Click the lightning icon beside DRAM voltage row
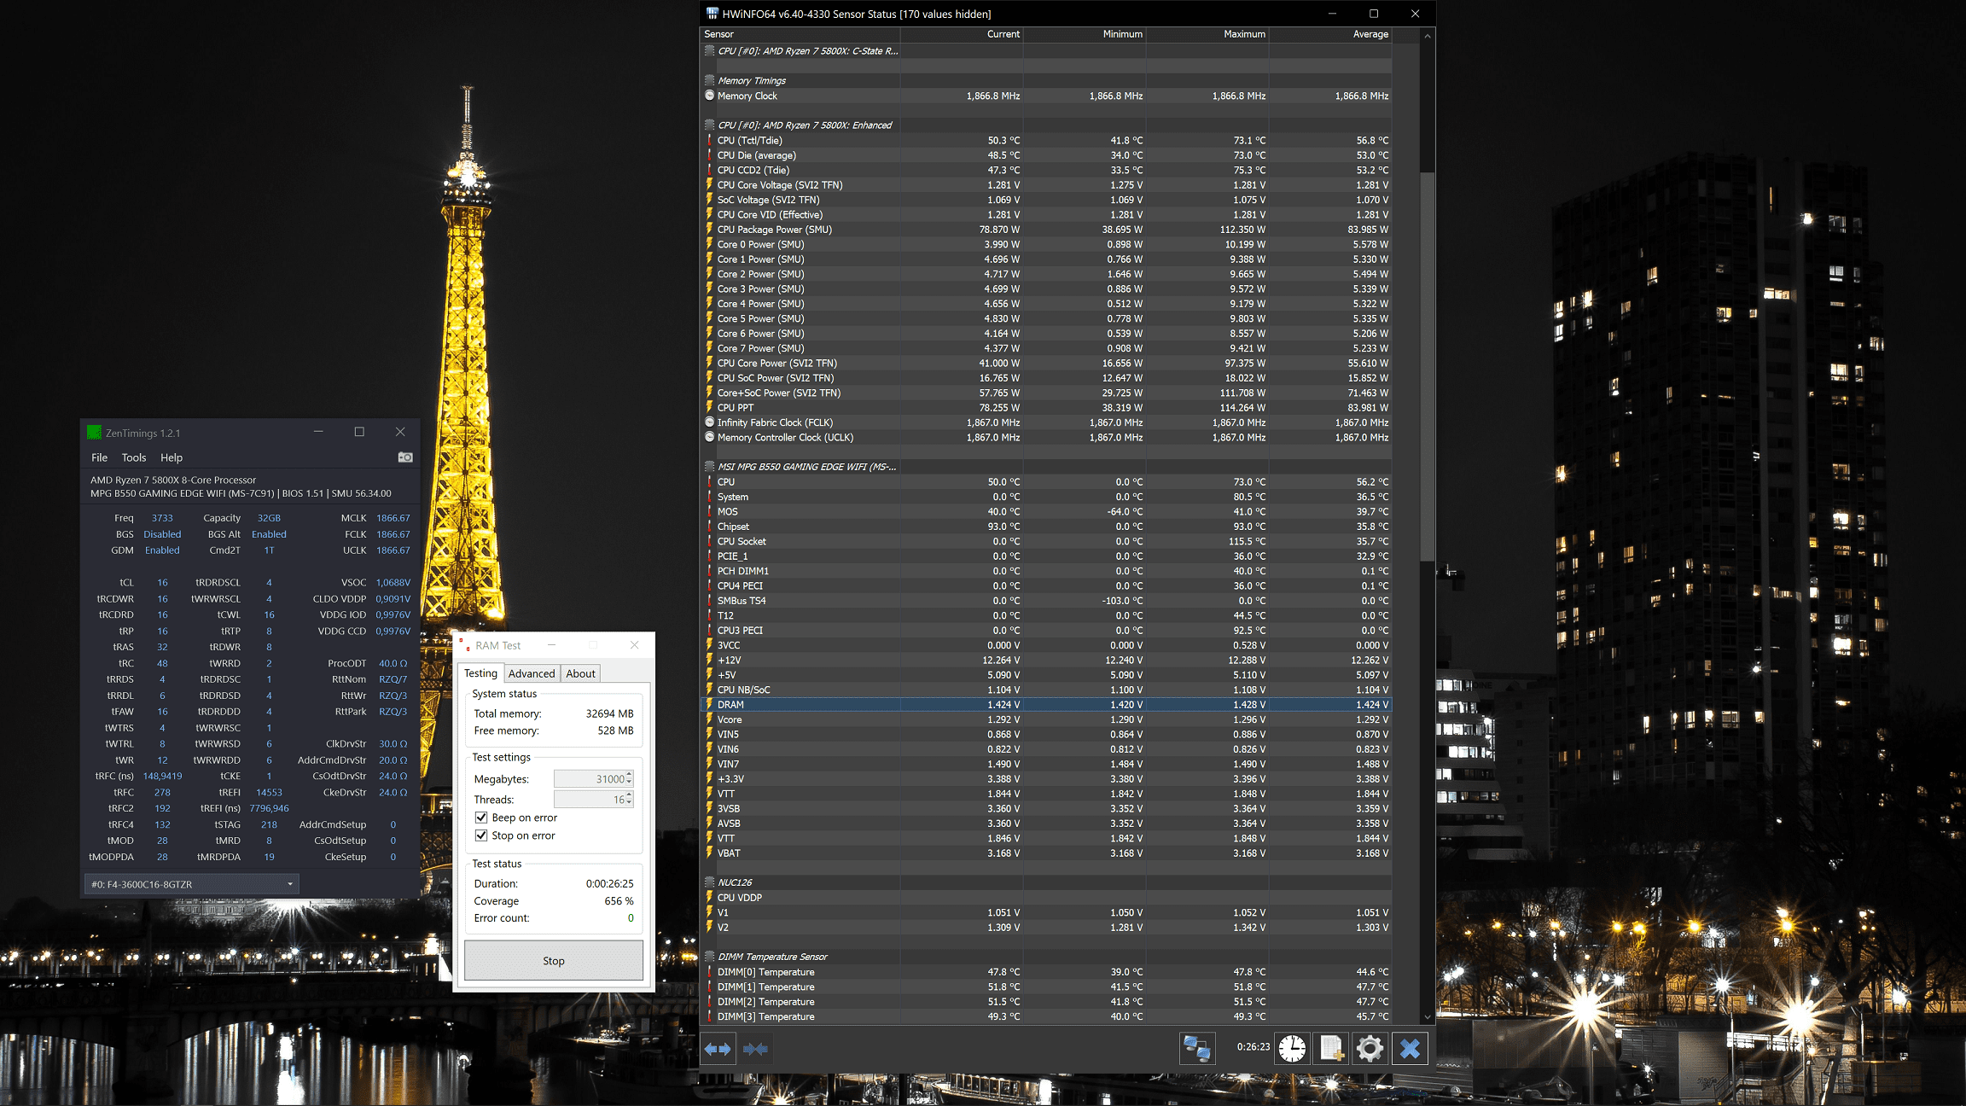Viewport: 1966px width, 1106px height. [x=709, y=705]
